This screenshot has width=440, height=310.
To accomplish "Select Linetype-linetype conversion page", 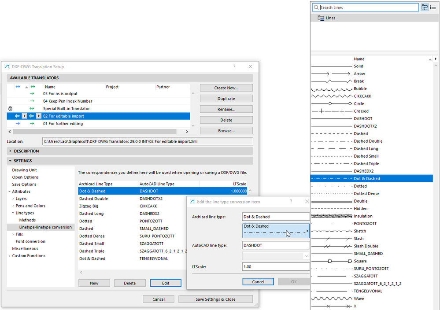I will 45,227.
